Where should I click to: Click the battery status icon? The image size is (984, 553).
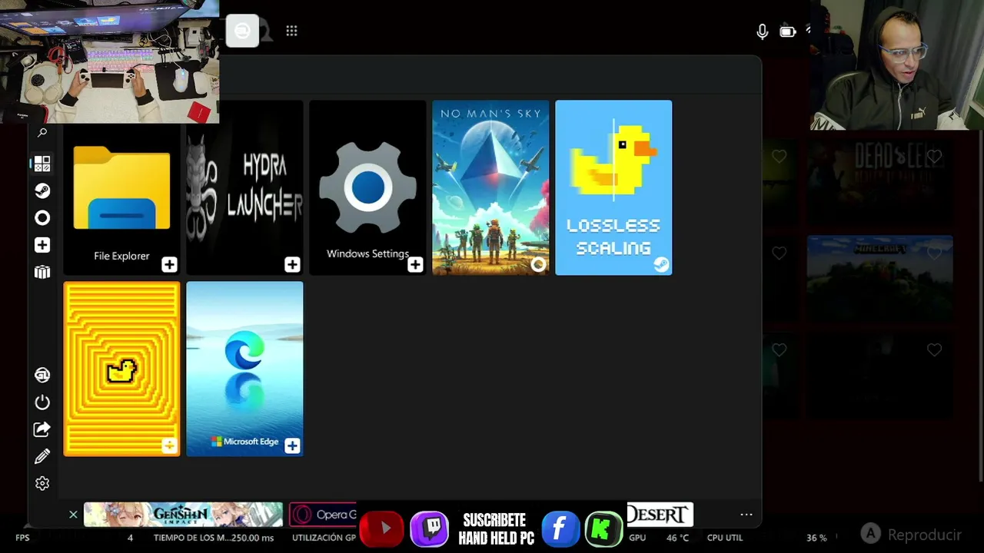tap(787, 31)
